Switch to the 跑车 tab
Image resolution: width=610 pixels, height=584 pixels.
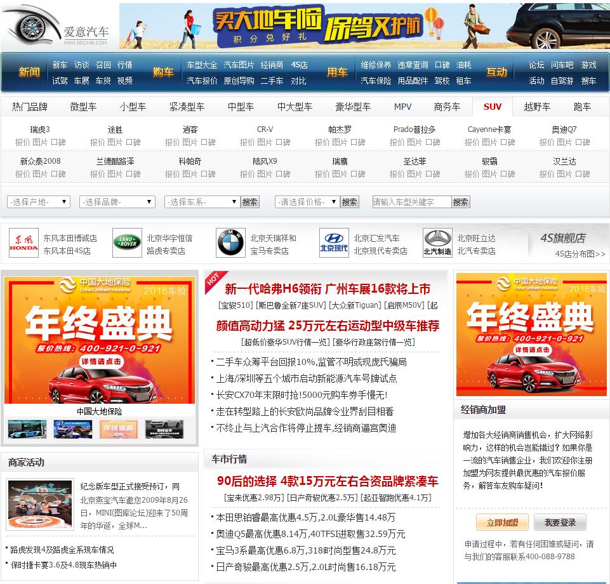tap(582, 107)
